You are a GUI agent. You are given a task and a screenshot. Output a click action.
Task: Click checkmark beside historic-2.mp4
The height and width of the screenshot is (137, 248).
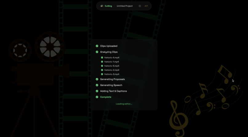pyautogui.click(x=102, y=70)
